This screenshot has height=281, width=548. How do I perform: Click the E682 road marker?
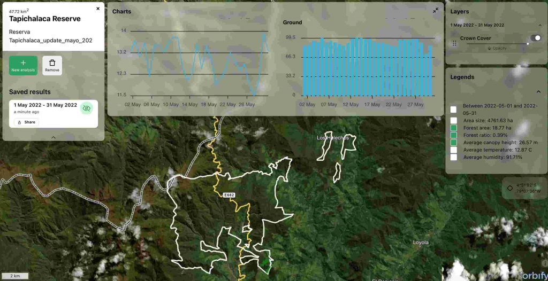click(x=229, y=196)
